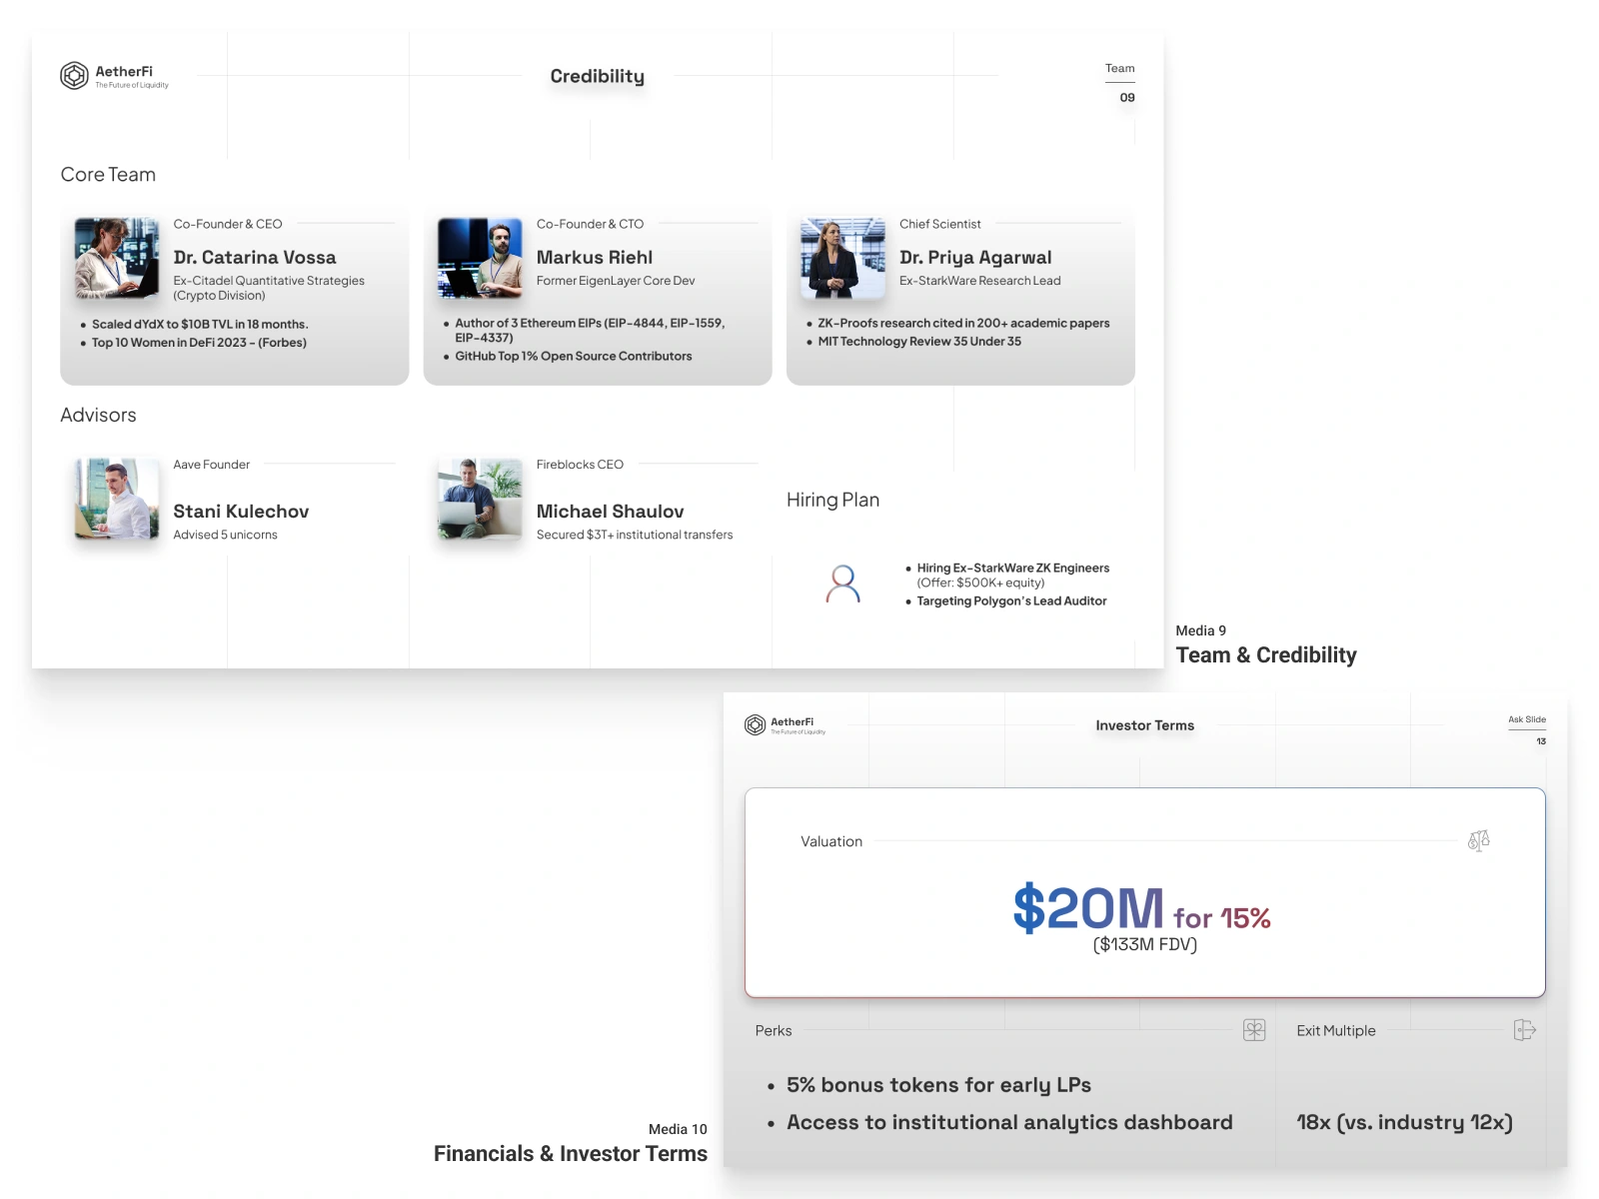1599x1199 pixels.
Task: Click the Team section label above 09
Action: 1120,69
